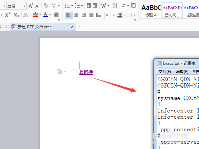Click the 'ppp connecti' line in Notepad

(180, 130)
